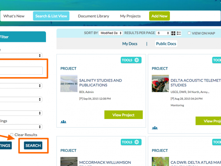Open Tools gear for Salinity Studies project
221x166 pixels.
pos(136,60)
